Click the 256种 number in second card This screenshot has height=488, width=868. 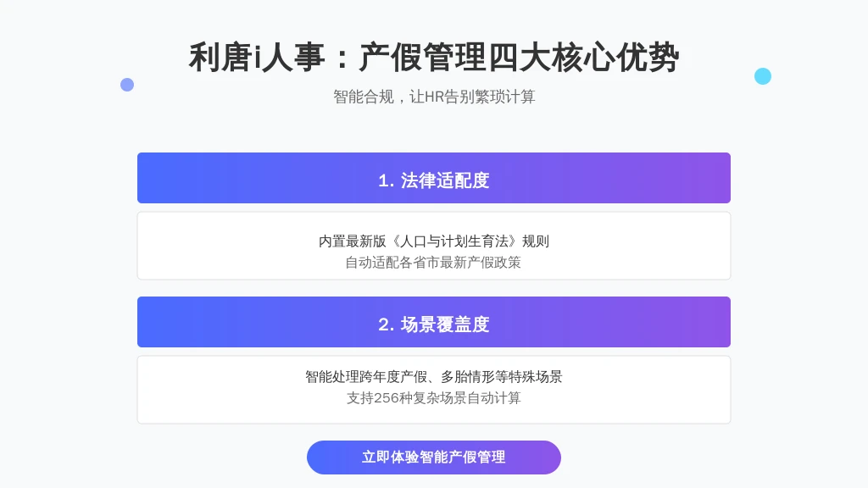click(x=393, y=398)
